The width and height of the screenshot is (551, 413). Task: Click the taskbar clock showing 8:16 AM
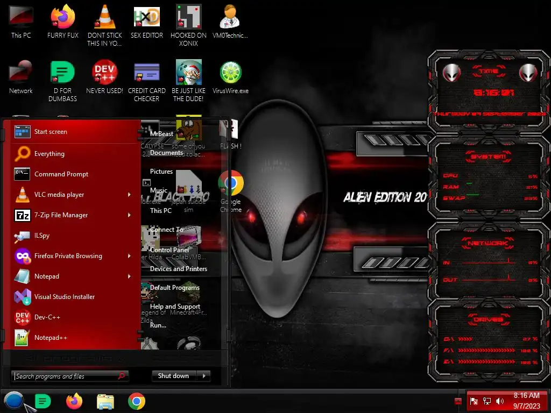coord(526,401)
